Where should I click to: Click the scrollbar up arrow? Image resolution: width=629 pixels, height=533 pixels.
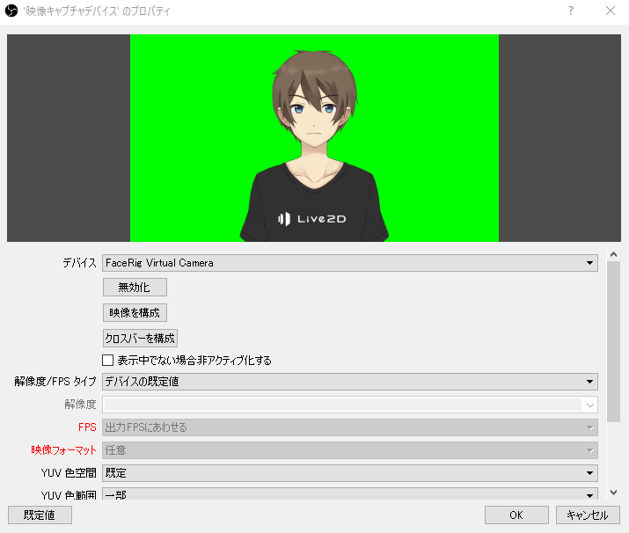coord(613,254)
